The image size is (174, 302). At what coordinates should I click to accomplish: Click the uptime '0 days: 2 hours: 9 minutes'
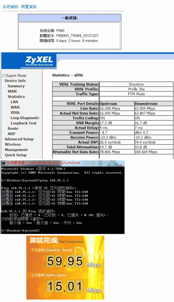tap(77, 41)
